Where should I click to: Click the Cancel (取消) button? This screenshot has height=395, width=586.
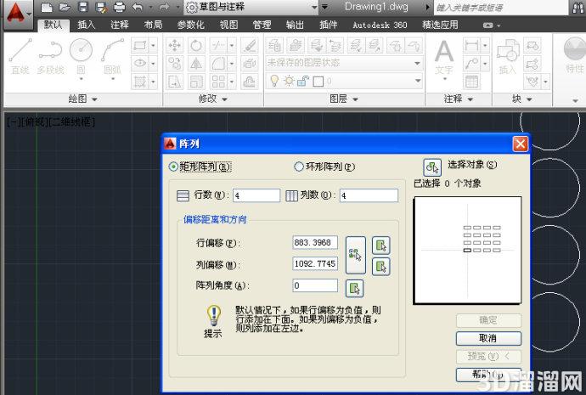point(488,338)
